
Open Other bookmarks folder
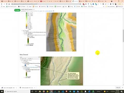(110, 6)
